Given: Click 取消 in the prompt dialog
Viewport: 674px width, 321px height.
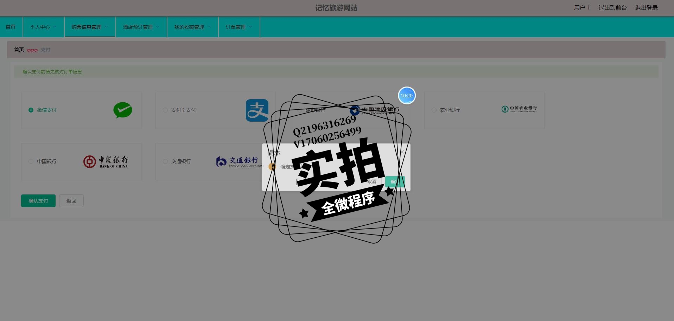Looking at the screenshot, I should click(371, 182).
